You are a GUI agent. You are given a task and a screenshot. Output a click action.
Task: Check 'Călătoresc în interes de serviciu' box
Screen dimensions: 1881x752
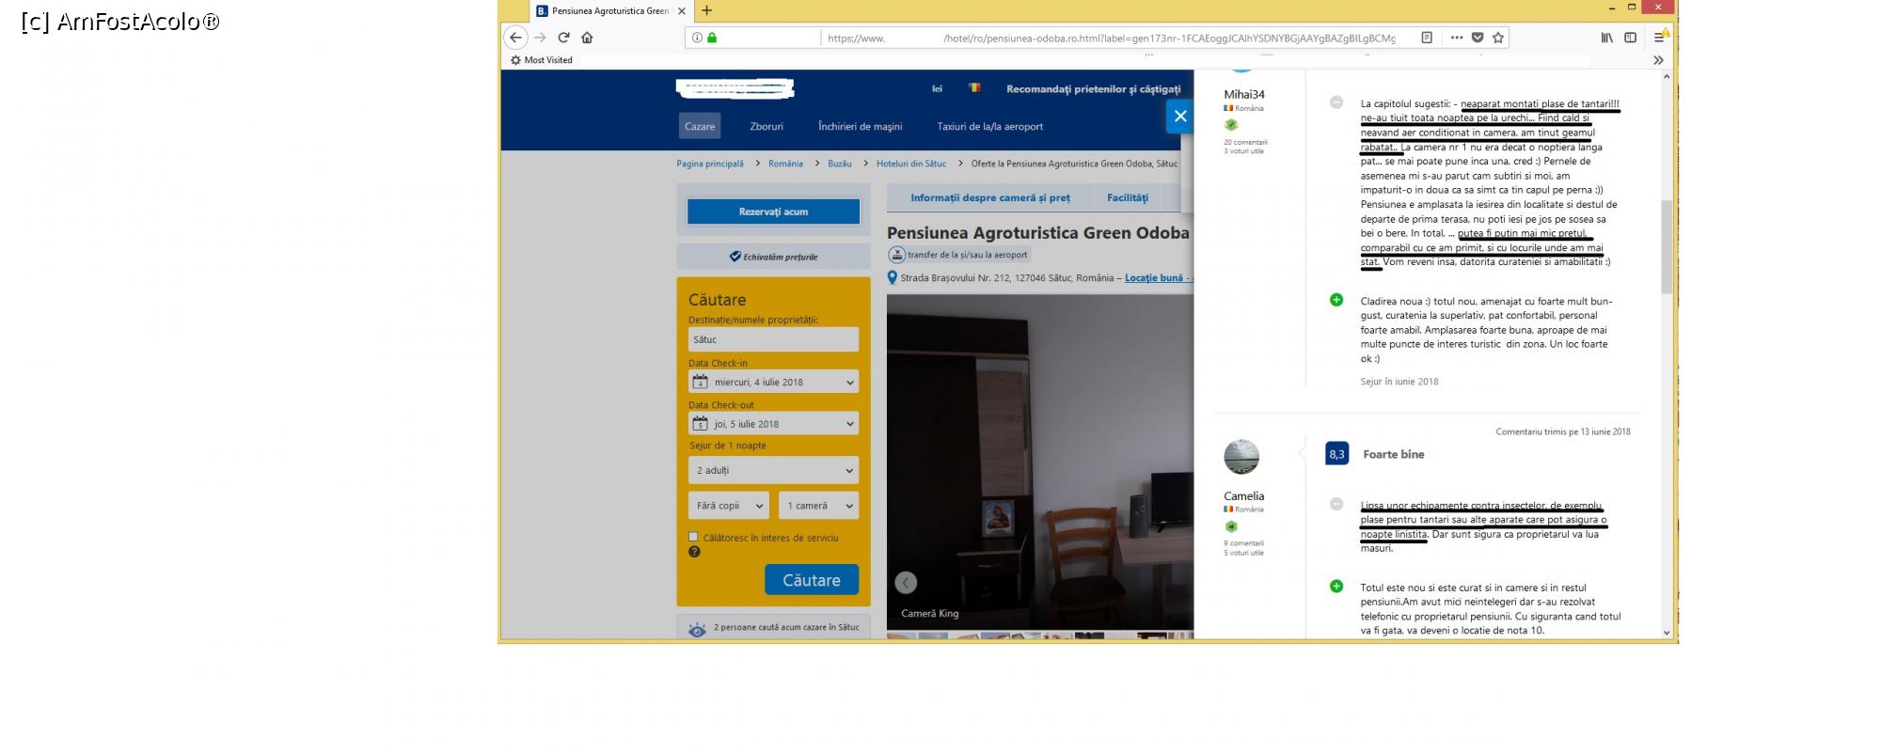pyautogui.click(x=694, y=538)
